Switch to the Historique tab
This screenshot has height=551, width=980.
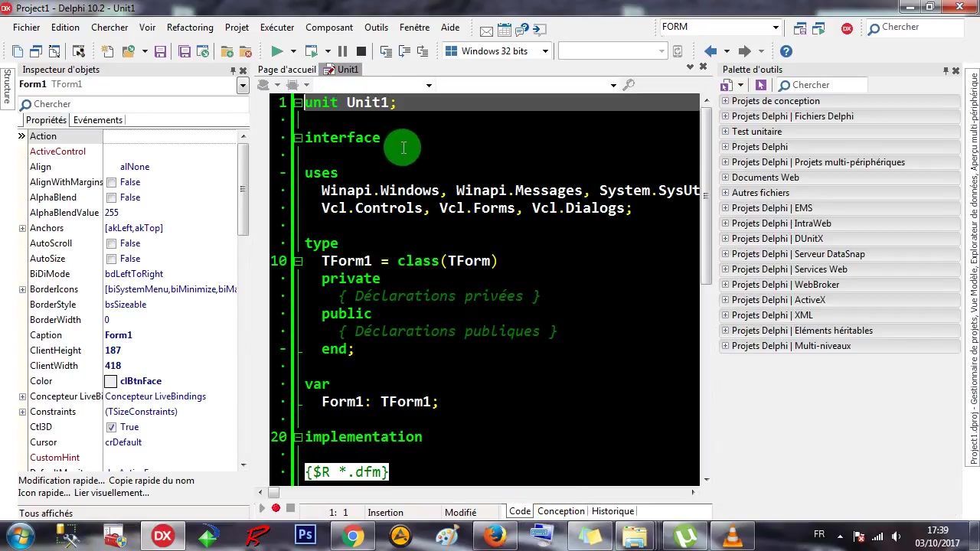click(612, 511)
